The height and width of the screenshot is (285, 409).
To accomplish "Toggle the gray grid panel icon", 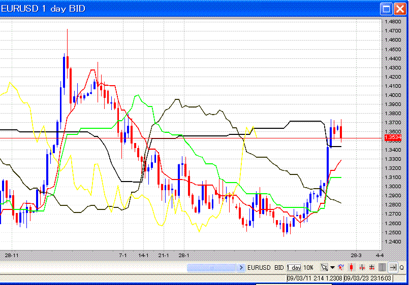I will [x=382, y=267].
